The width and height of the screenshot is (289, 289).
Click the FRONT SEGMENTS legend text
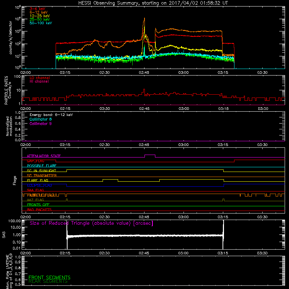[49, 277]
